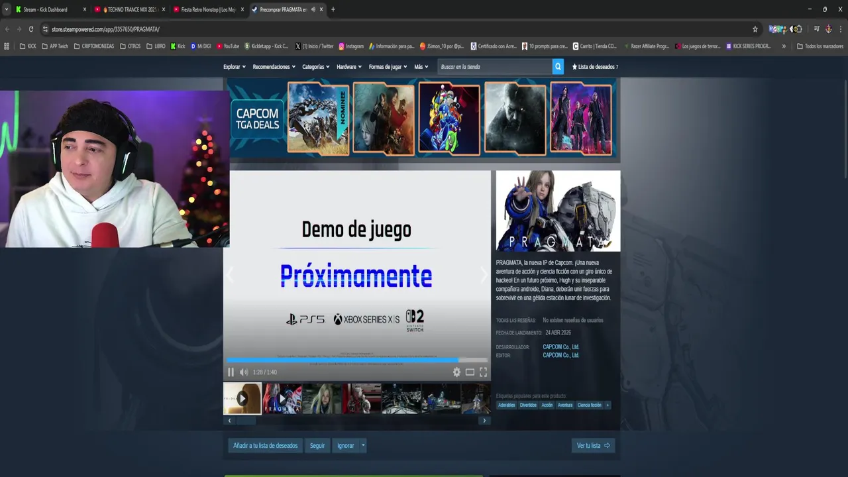Expand the Recomendaciones menu
The image size is (848, 477).
tap(274, 67)
